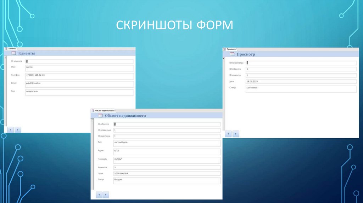Click the Тип field containing покупатель
363x203 pixels.
click(x=80, y=92)
